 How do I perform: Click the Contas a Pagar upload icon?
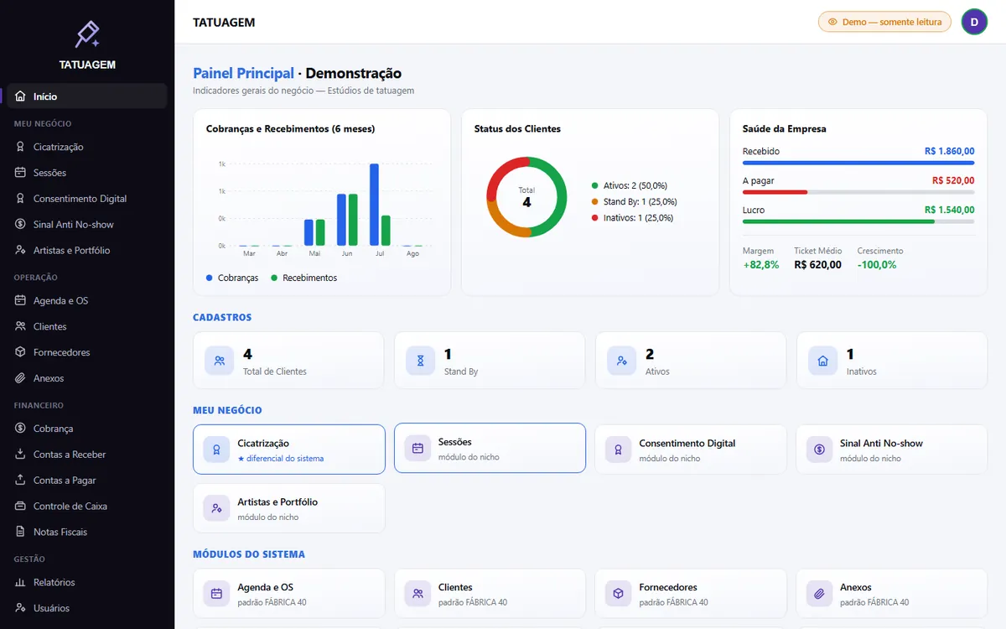coord(20,481)
